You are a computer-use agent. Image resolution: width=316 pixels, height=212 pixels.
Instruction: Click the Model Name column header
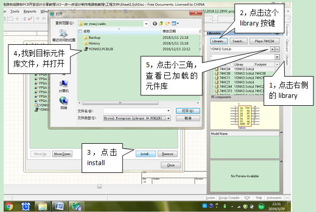[x=245, y=134]
